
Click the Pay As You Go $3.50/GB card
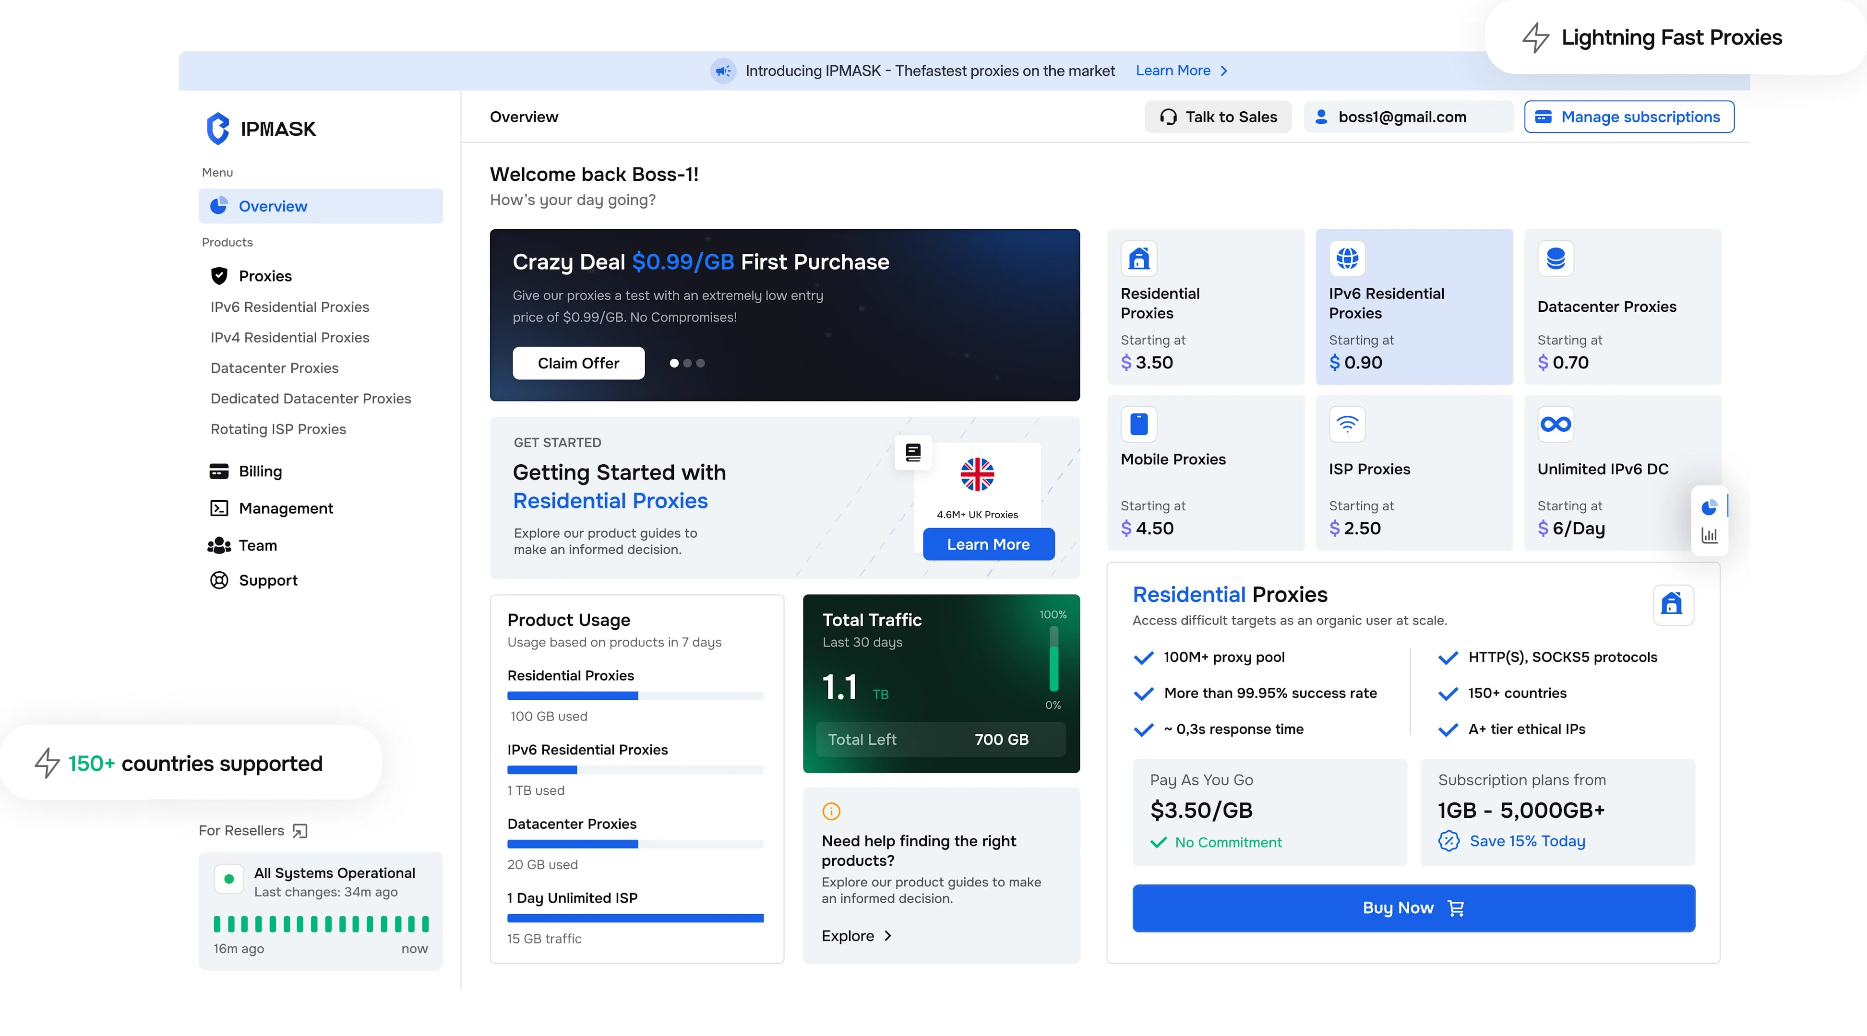pos(1270,812)
